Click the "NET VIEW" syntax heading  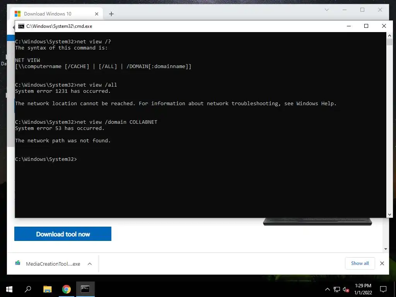27,60
